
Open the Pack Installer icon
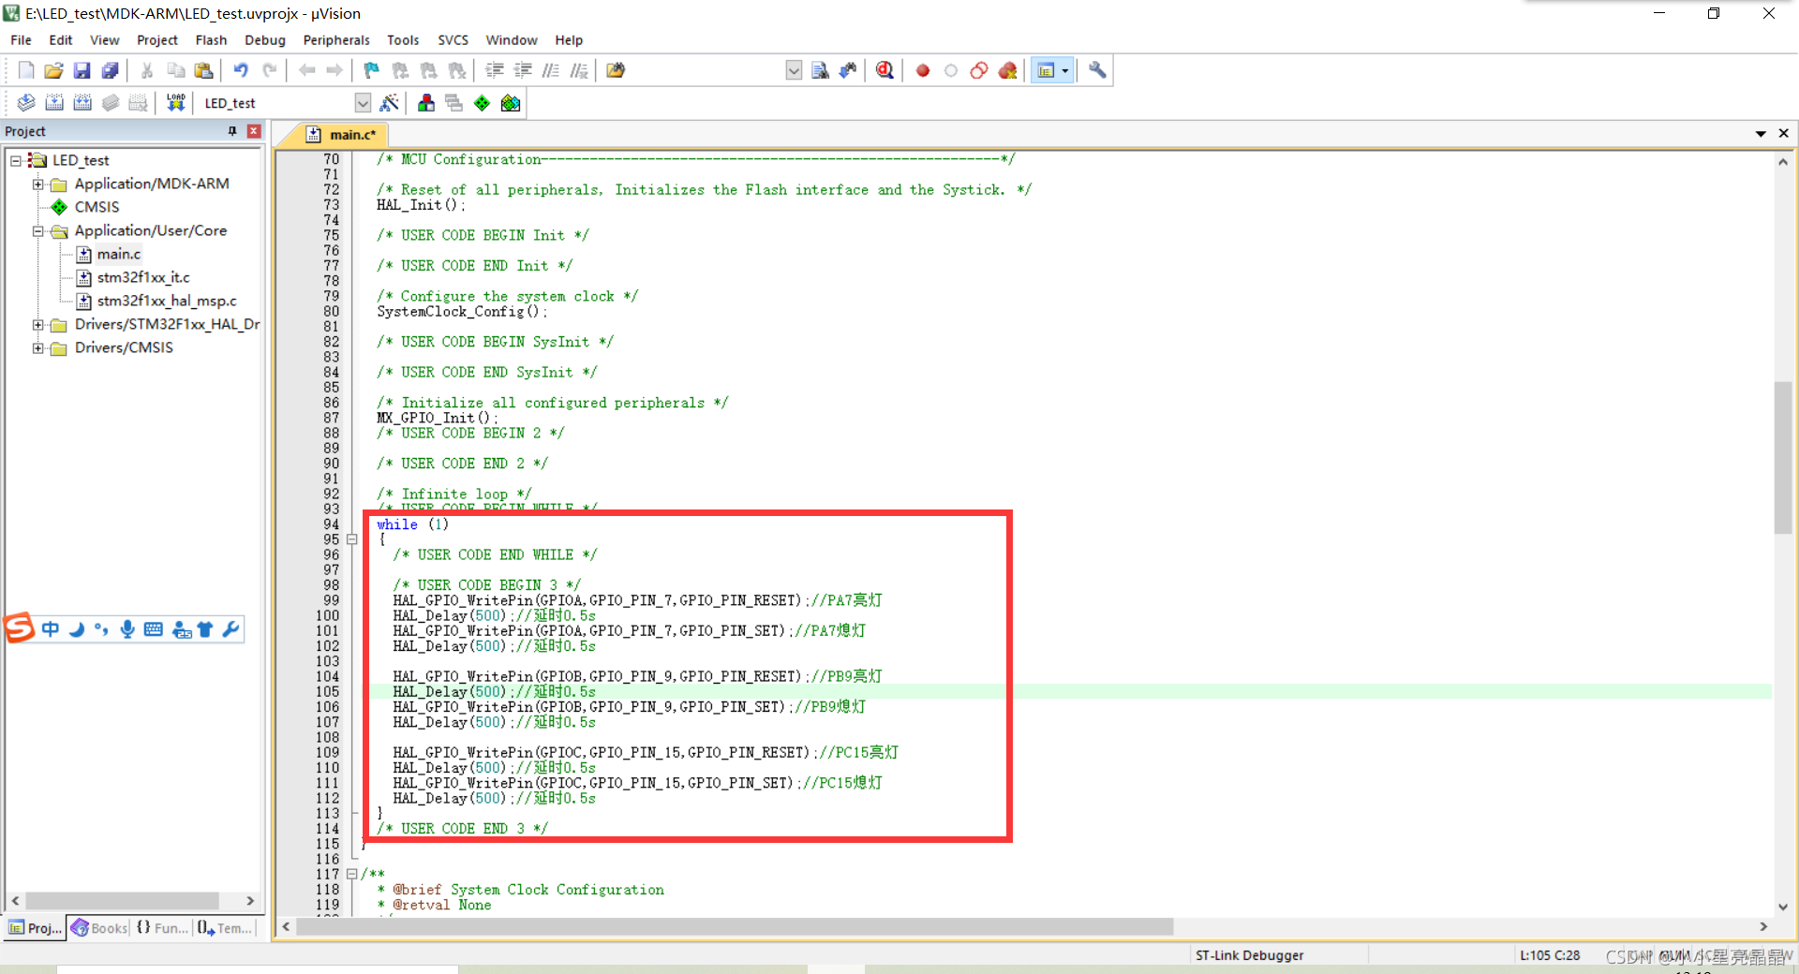[511, 103]
